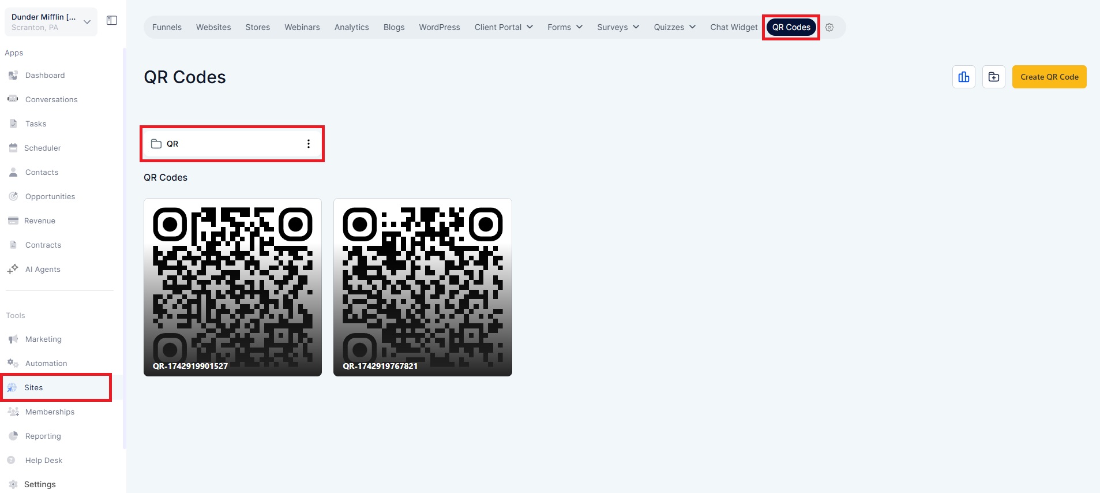Open Contracts in the sidebar
Viewport: 1100px width, 493px height.
tap(43, 245)
